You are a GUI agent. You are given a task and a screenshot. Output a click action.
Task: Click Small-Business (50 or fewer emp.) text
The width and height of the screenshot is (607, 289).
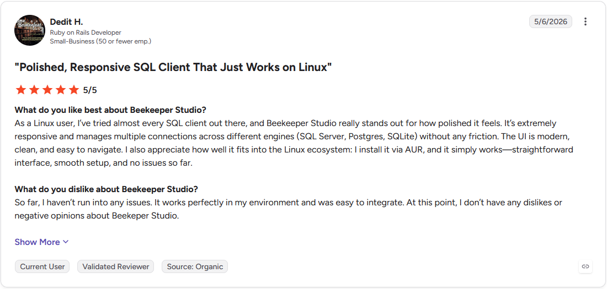click(x=100, y=41)
